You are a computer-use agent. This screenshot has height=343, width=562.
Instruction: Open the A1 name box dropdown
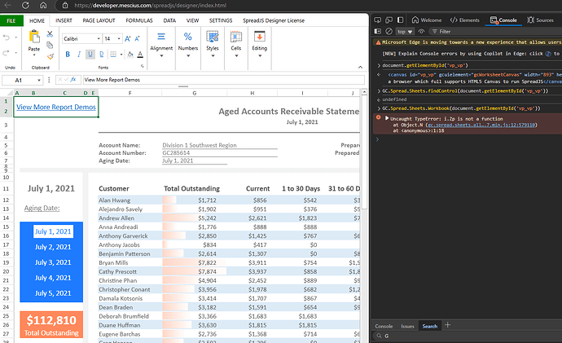[x=39, y=80]
